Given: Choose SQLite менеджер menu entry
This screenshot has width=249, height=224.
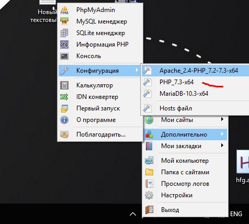Looking at the screenshot, I should pos(100,33).
